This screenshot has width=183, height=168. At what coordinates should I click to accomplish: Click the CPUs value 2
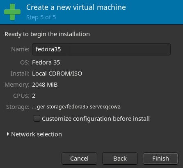[34, 96]
